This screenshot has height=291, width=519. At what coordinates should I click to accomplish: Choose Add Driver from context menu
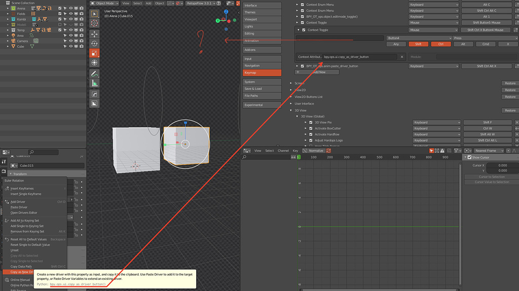[x=18, y=202]
